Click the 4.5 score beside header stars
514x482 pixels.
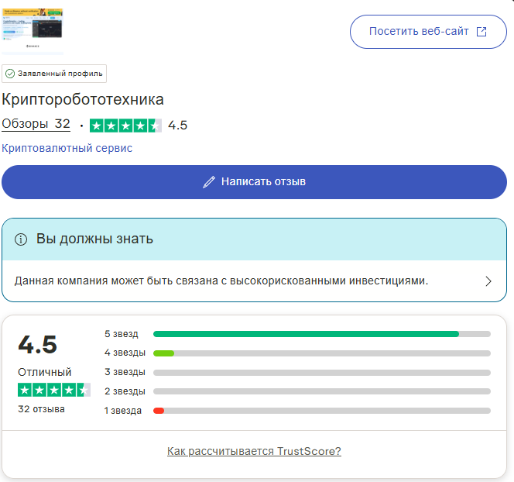tap(177, 126)
